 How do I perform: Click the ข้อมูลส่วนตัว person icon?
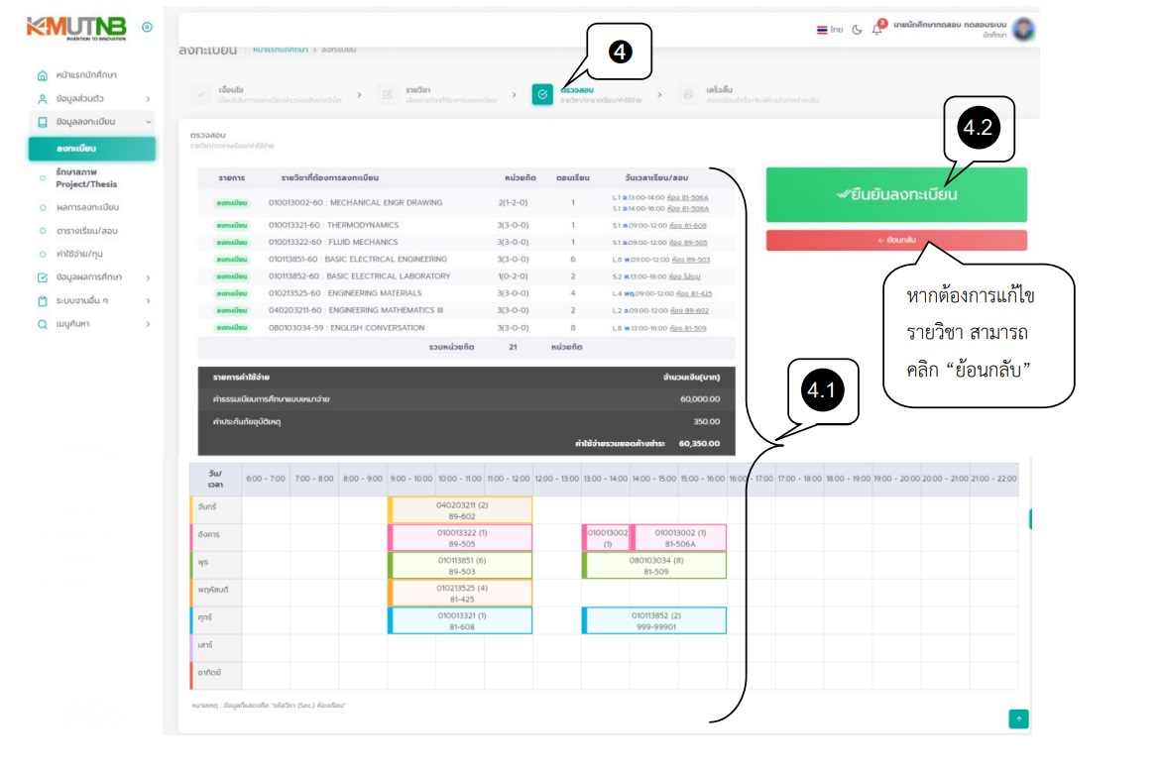pyautogui.click(x=43, y=98)
